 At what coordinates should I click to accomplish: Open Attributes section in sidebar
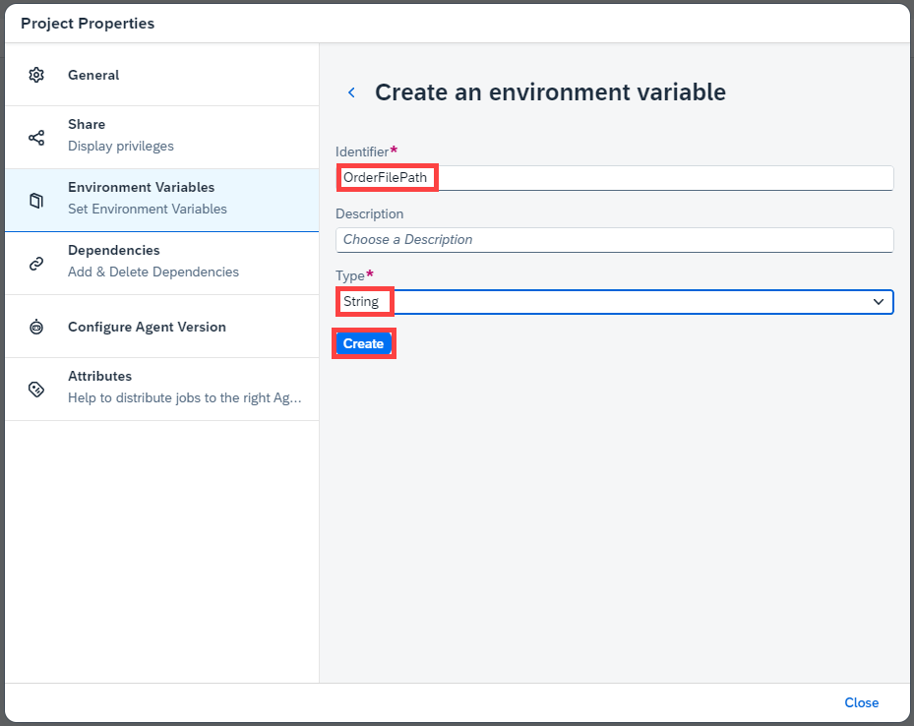(x=162, y=390)
